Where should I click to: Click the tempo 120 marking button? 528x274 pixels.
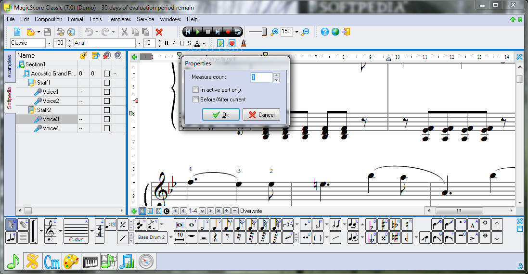tap(111, 224)
